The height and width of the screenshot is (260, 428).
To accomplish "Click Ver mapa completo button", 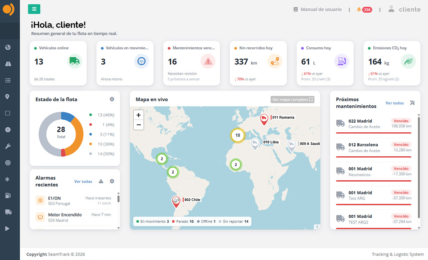I will tap(292, 100).
